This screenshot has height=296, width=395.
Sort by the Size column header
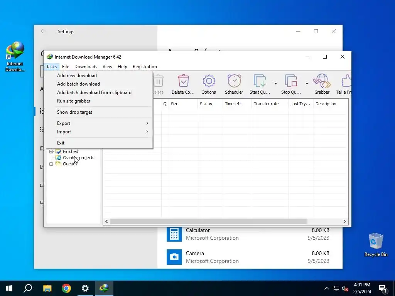[183, 104]
